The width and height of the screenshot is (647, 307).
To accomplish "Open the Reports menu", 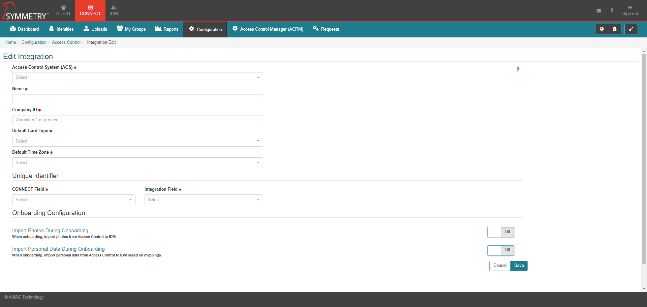I will pos(167,29).
